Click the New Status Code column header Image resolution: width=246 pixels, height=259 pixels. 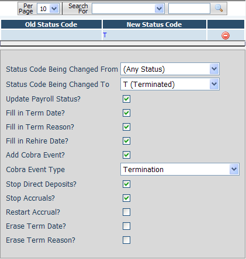154,24
